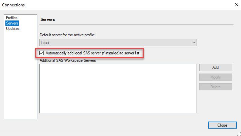The image size is (241, 136).
Task: Select Profiles in the left list
Action: click(12, 18)
